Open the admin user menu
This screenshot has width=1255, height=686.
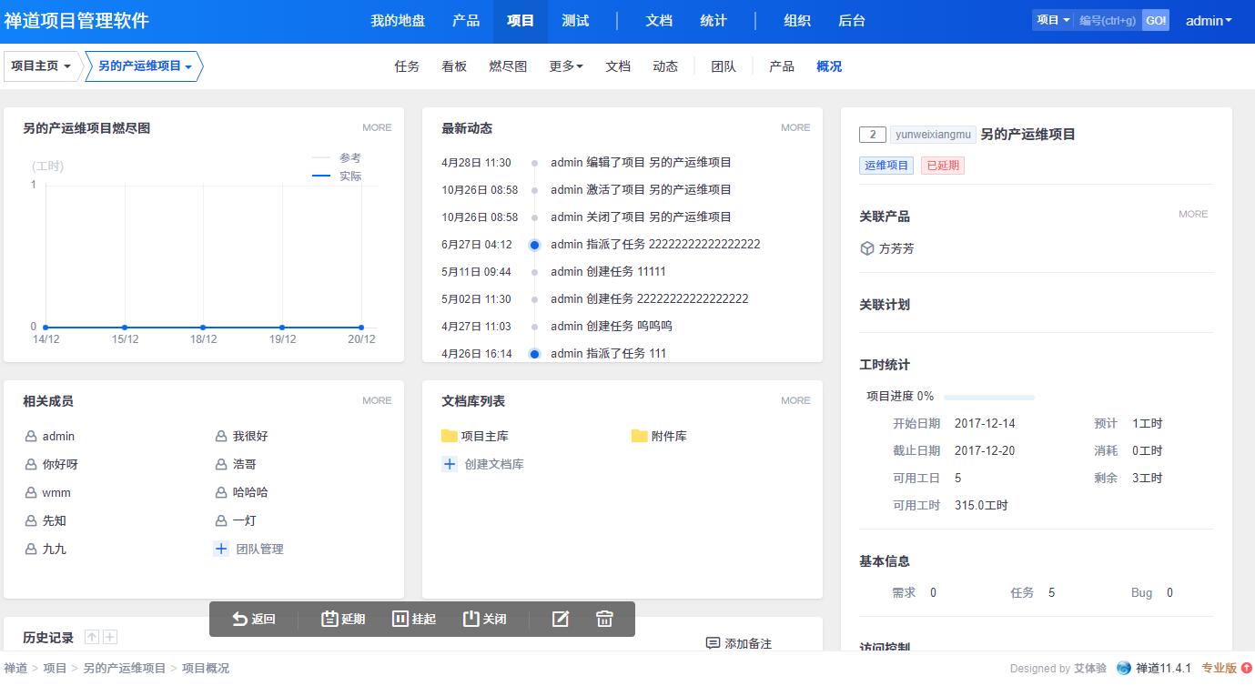pyautogui.click(x=1208, y=20)
